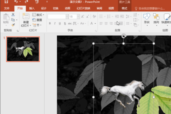Click the Save icon in quick access toolbar
Viewport: 171px width, 114px height.
[x=7, y=2]
